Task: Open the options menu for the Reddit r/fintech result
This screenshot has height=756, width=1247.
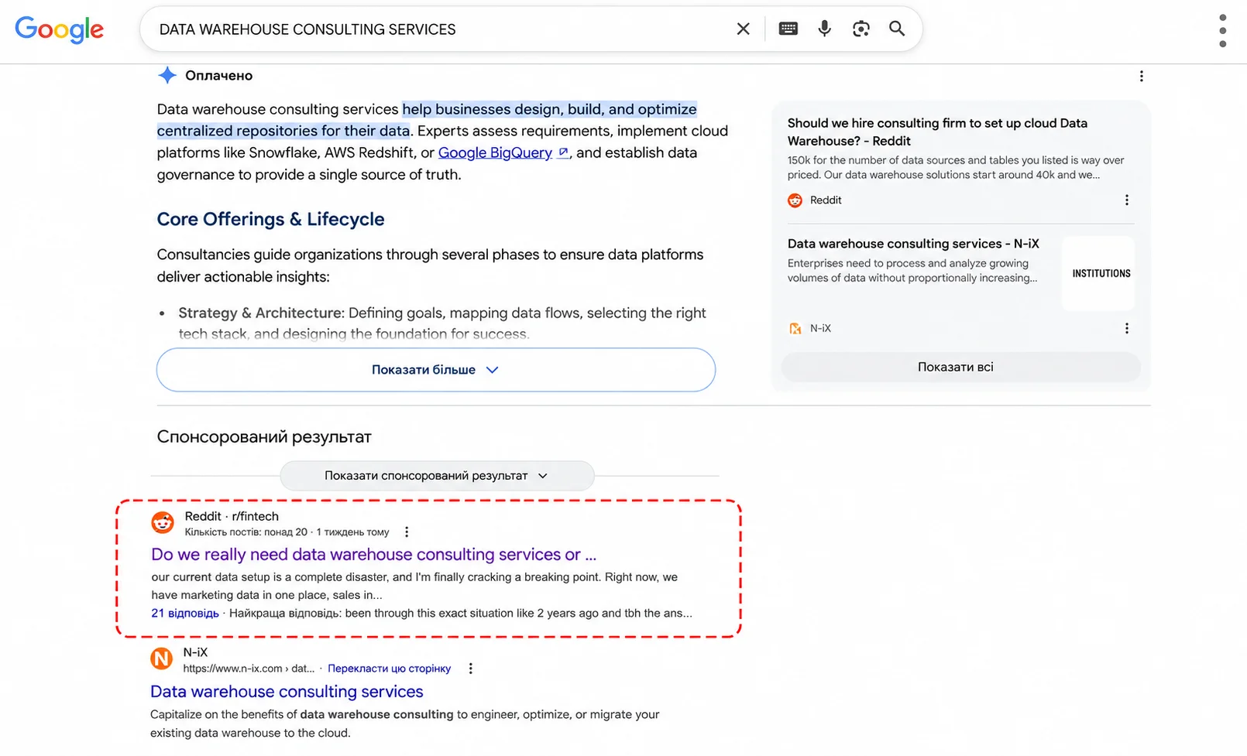Action: (407, 532)
